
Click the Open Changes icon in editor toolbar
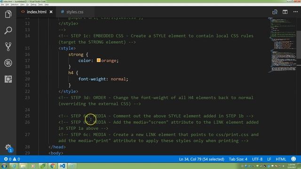pyautogui.click(x=275, y=12)
